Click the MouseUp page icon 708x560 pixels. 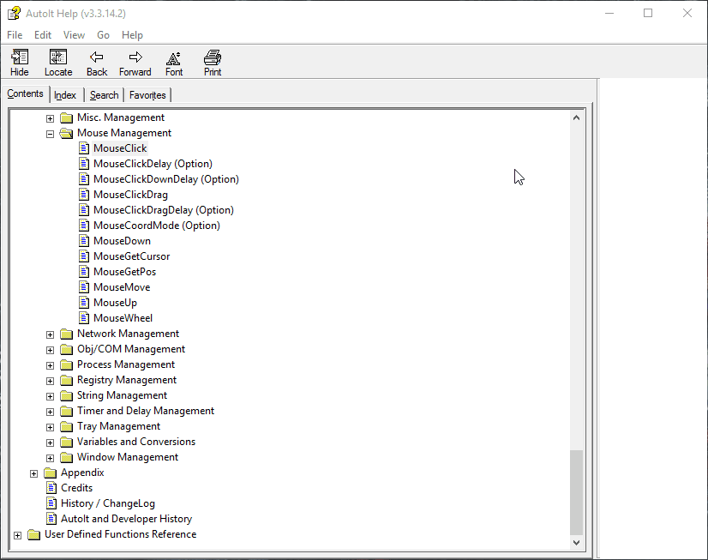coord(84,303)
